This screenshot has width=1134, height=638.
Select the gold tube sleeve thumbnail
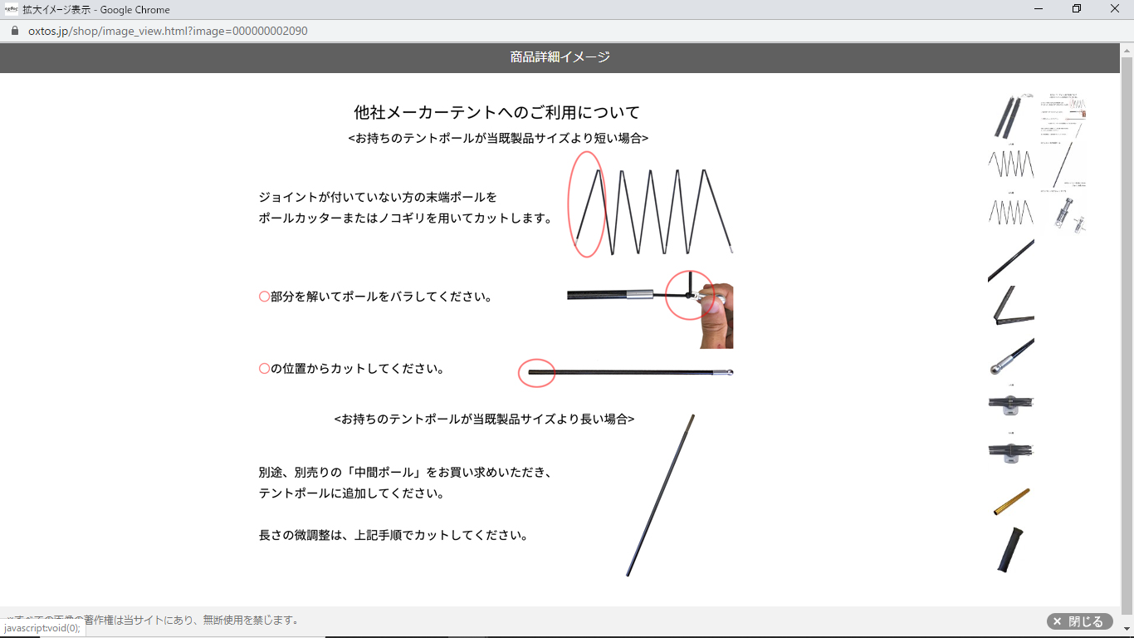(x=1010, y=502)
